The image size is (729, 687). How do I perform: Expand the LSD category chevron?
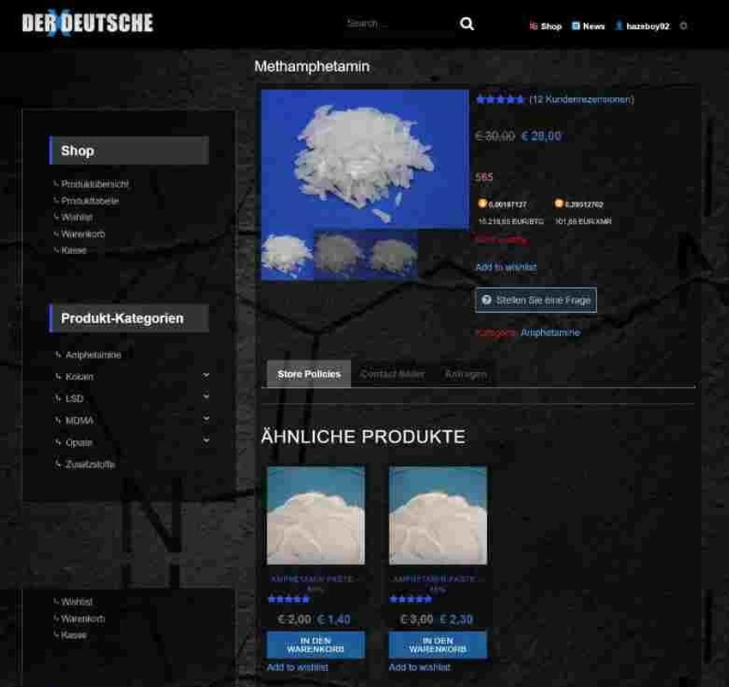coord(206,396)
